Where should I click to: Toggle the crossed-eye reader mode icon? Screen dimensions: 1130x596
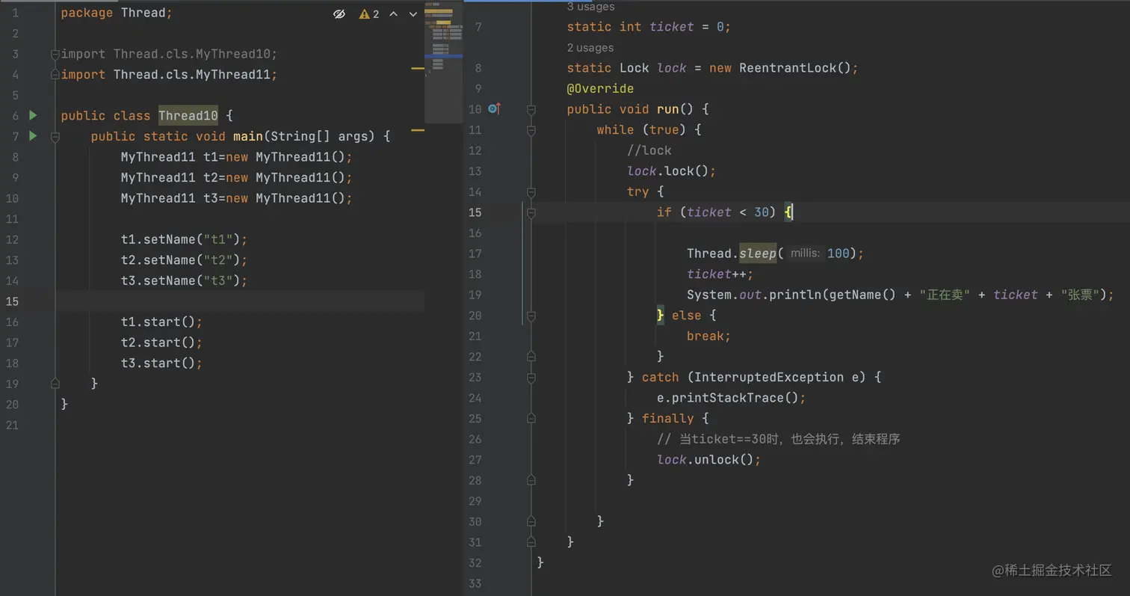coord(339,14)
